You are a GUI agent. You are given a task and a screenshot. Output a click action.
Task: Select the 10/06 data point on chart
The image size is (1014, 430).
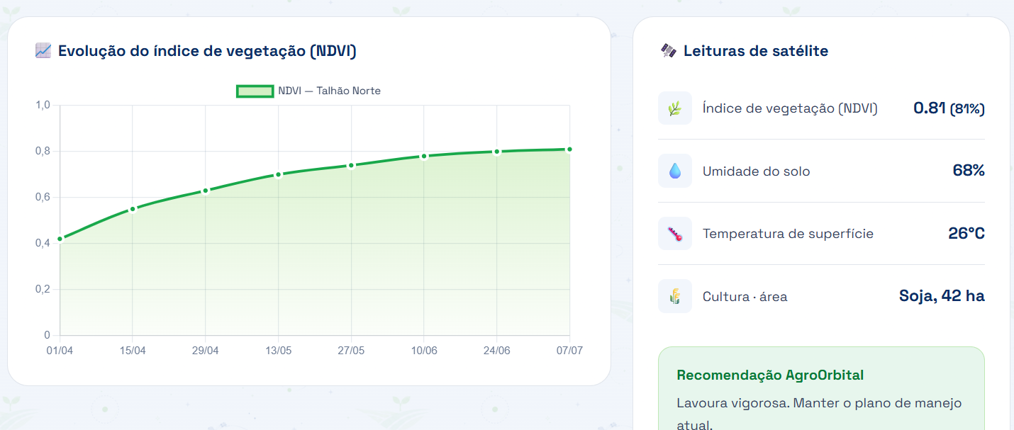tap(424, 156)
